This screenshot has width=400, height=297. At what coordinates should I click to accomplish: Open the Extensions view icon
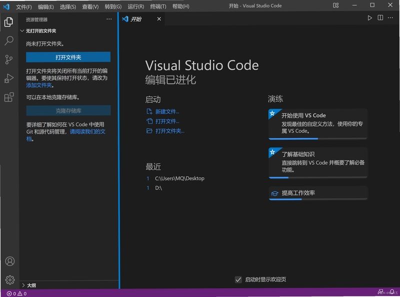9,97
